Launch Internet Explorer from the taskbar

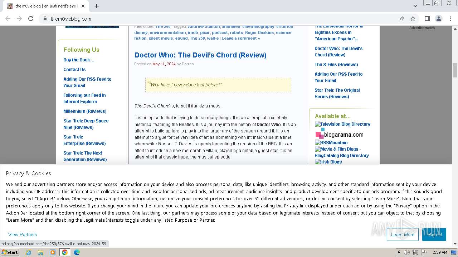(29, 252)
